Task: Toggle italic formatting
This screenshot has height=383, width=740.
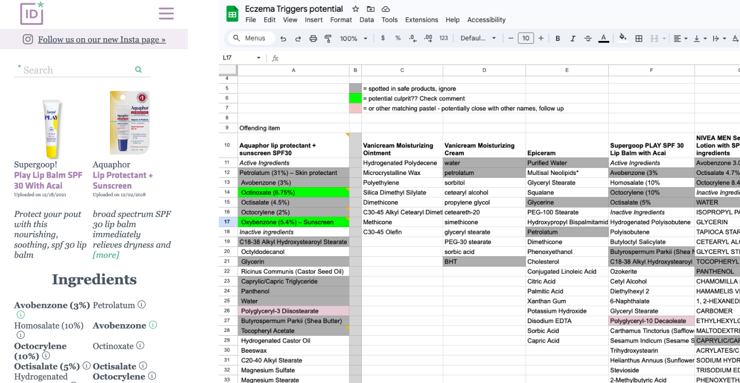Action: click(573, 38)
